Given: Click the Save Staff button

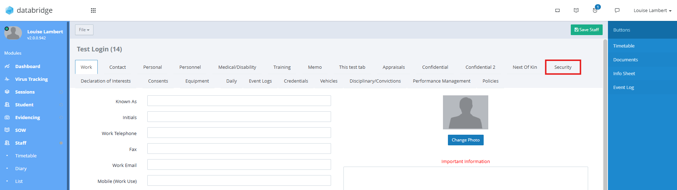Looking at the screenshot, I should (587, 30).
